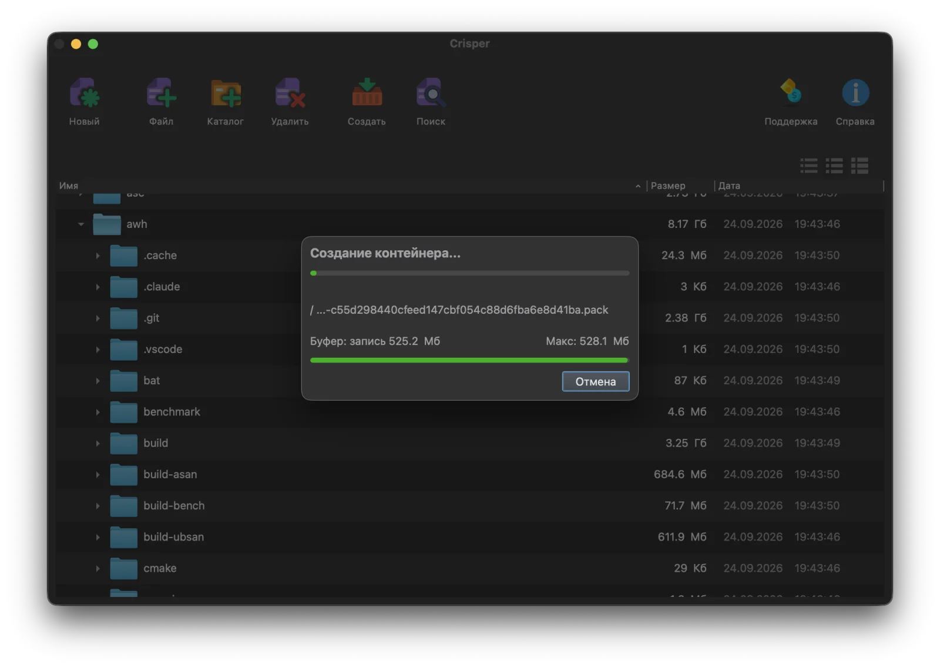Expand the .vscode folder
The width and height of the screenshot is (940, 668).
click(x=98, y=349)
